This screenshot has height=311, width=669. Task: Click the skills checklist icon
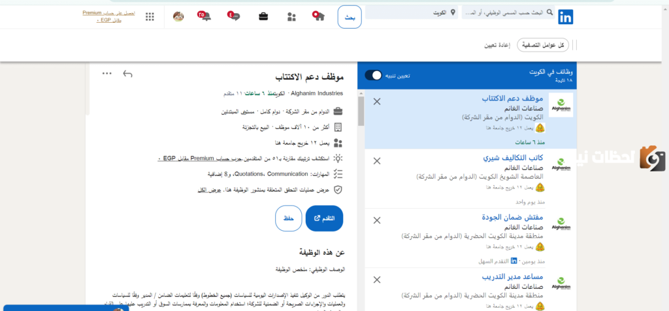(338, 174)
